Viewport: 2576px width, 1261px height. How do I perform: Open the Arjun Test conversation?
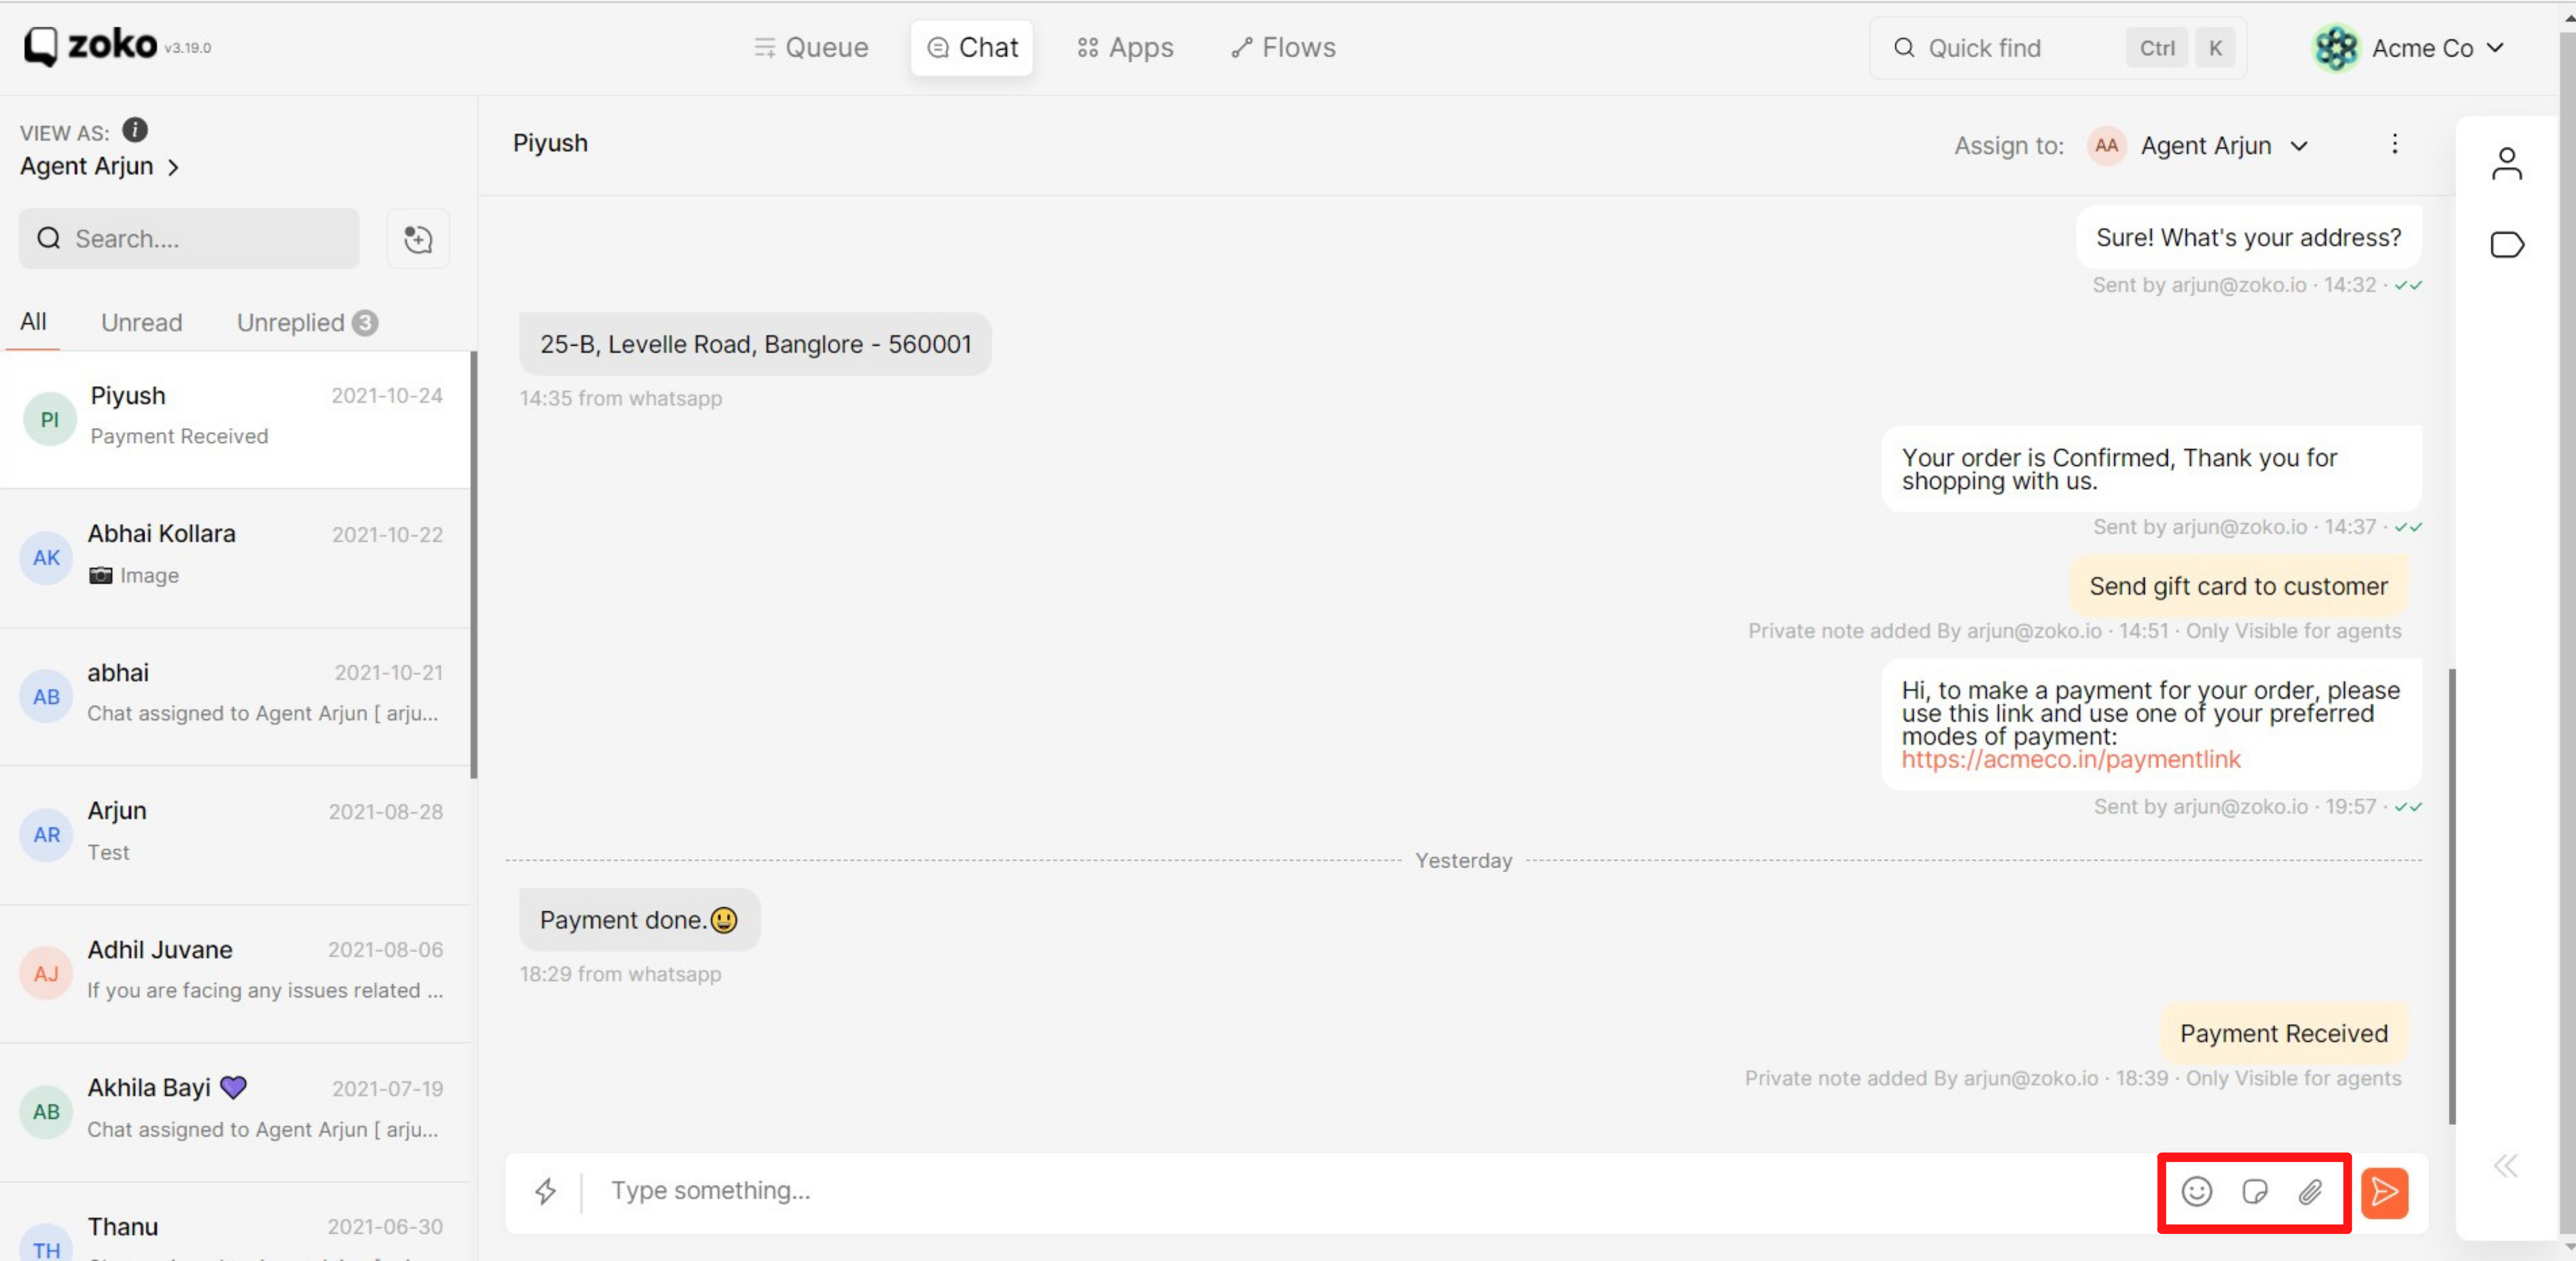click(x=235, y=834)
